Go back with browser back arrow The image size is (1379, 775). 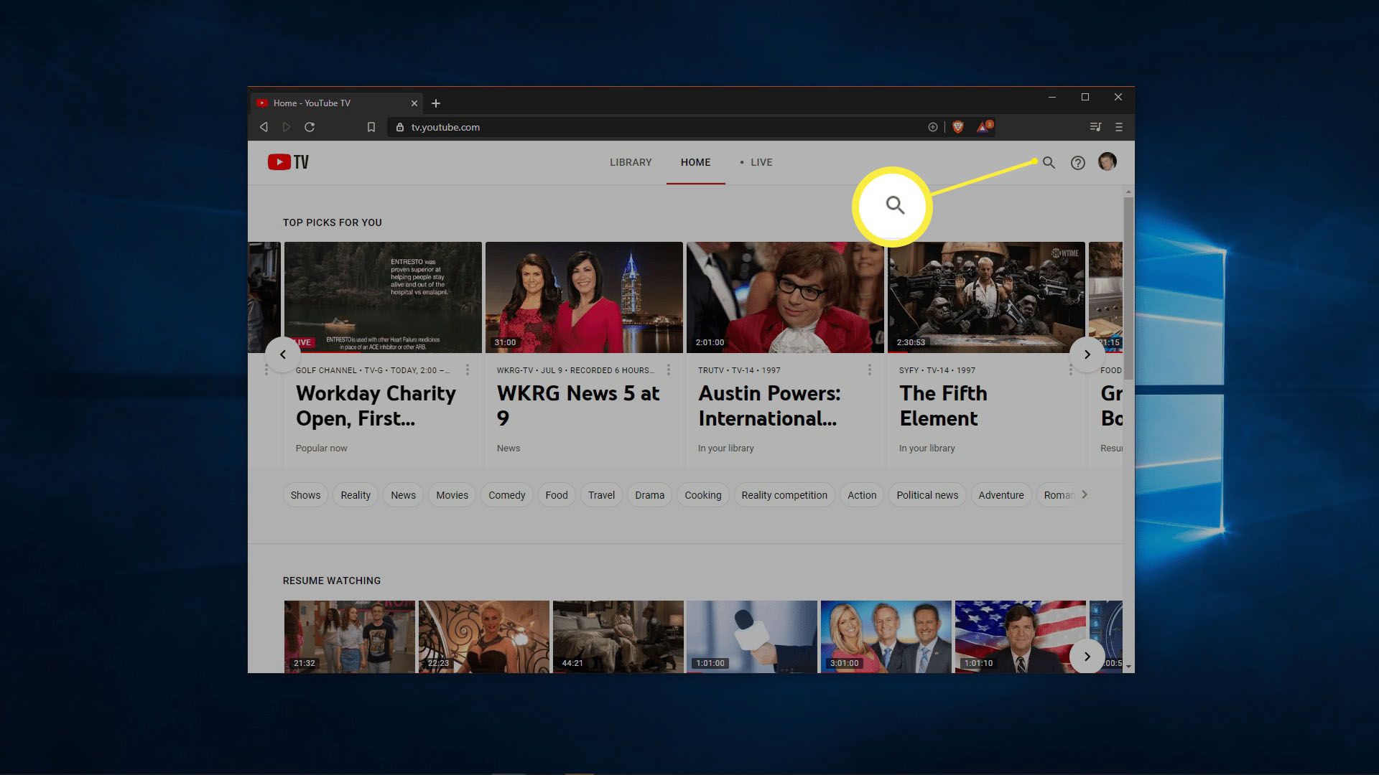click(x=264, y=127)
